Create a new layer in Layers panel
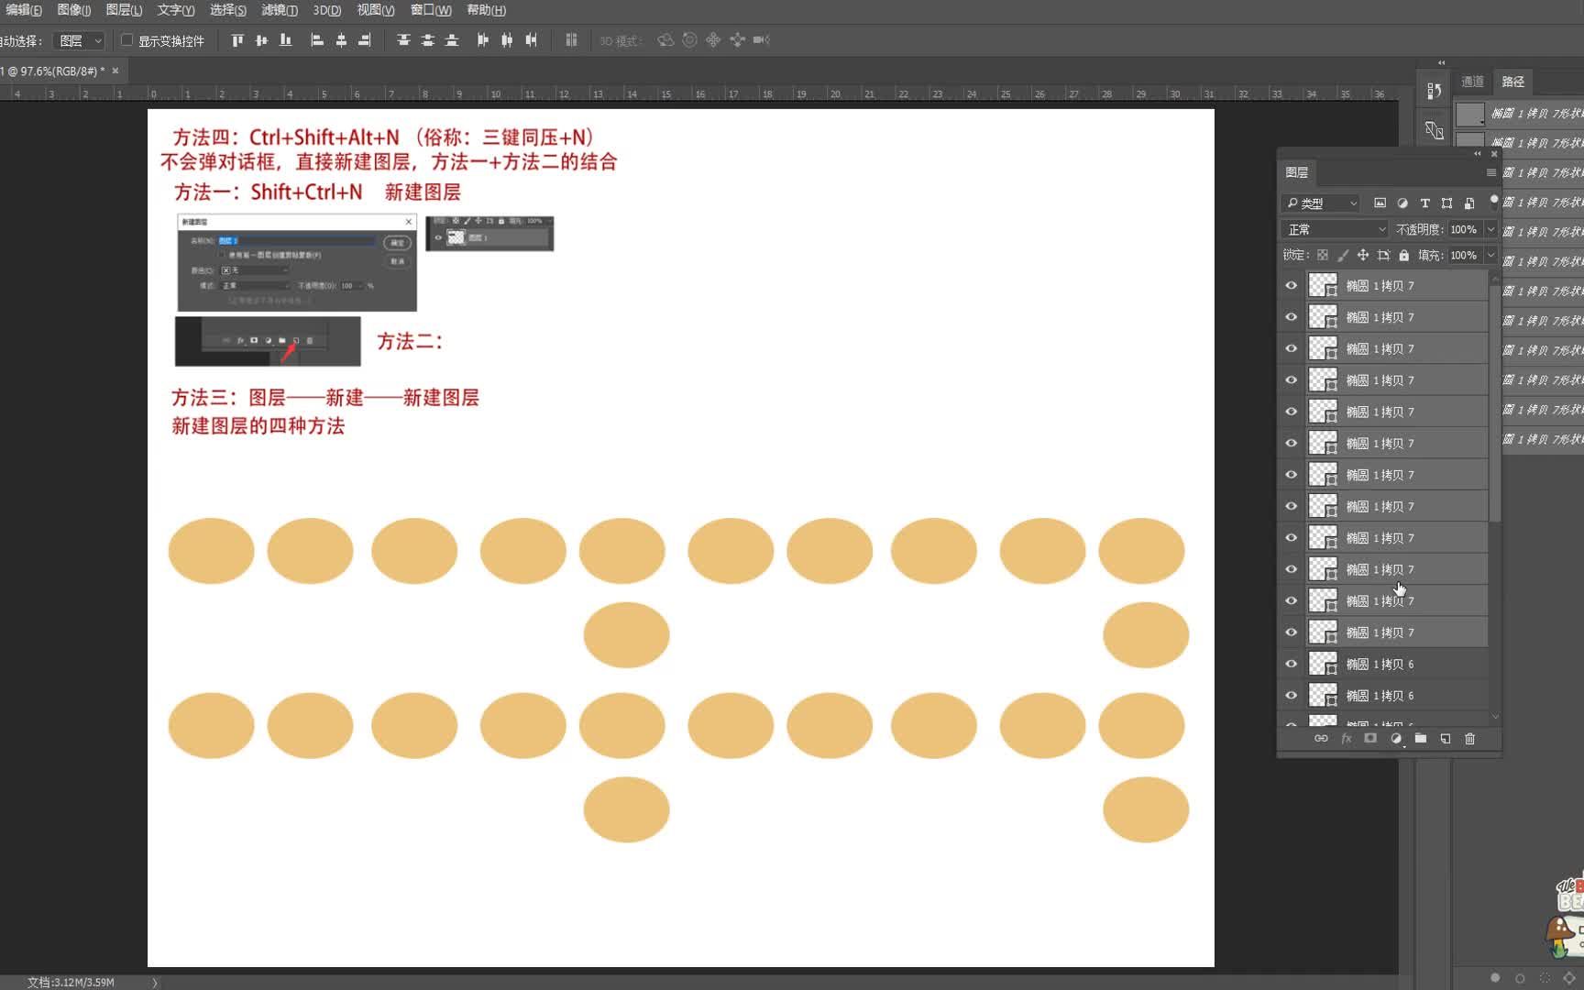Viewport: 1584px width, 990px height. click(x=1446, y=739)
